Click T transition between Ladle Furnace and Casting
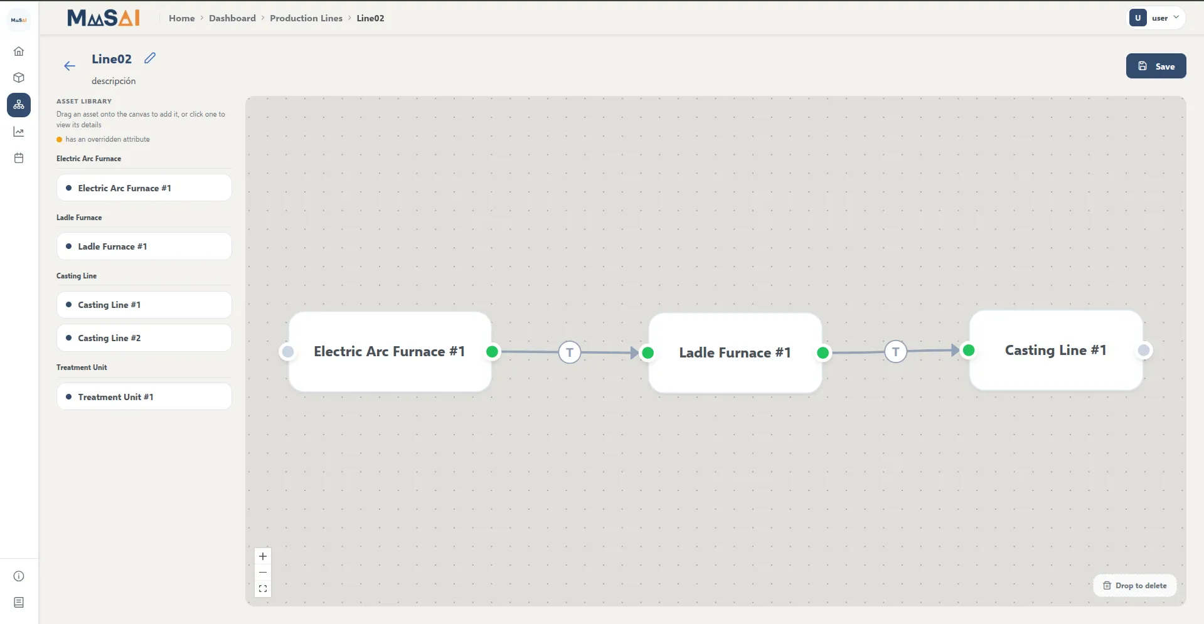1204x624 pixels. pos(895,352)
